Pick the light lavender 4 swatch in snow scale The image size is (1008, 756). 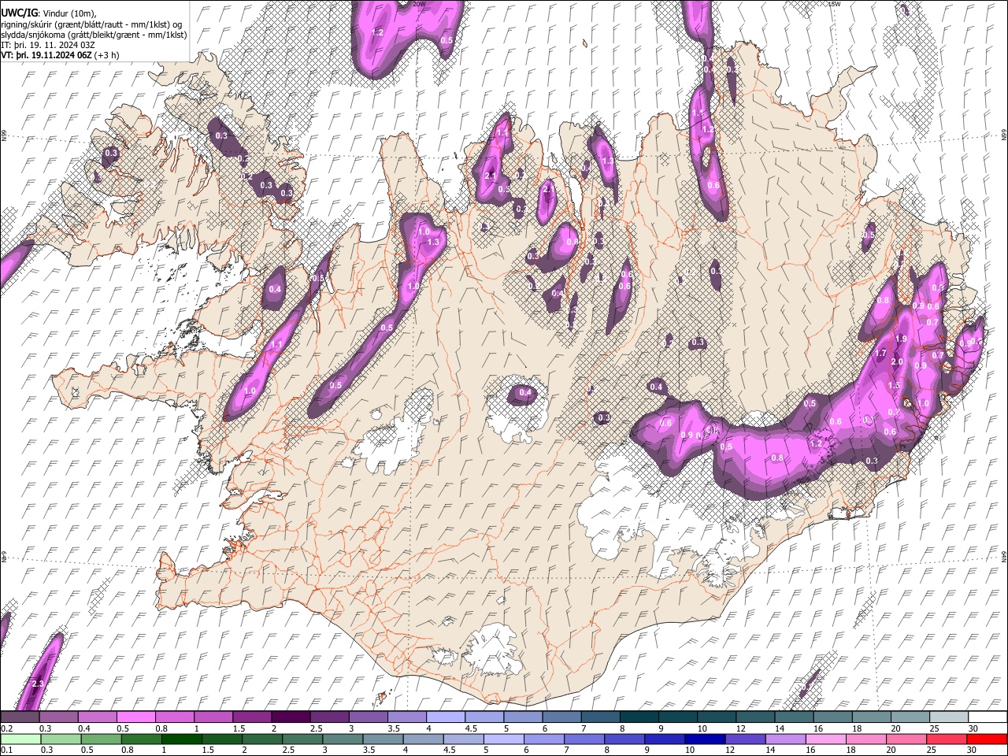446,717
